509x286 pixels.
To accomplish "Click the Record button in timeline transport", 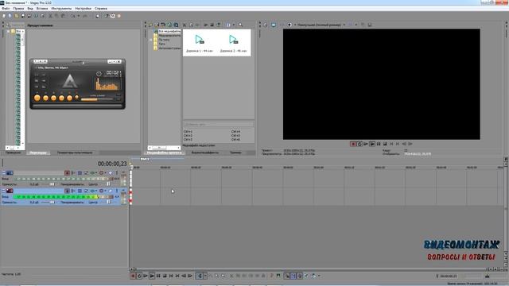I will [x=133, y=276].
